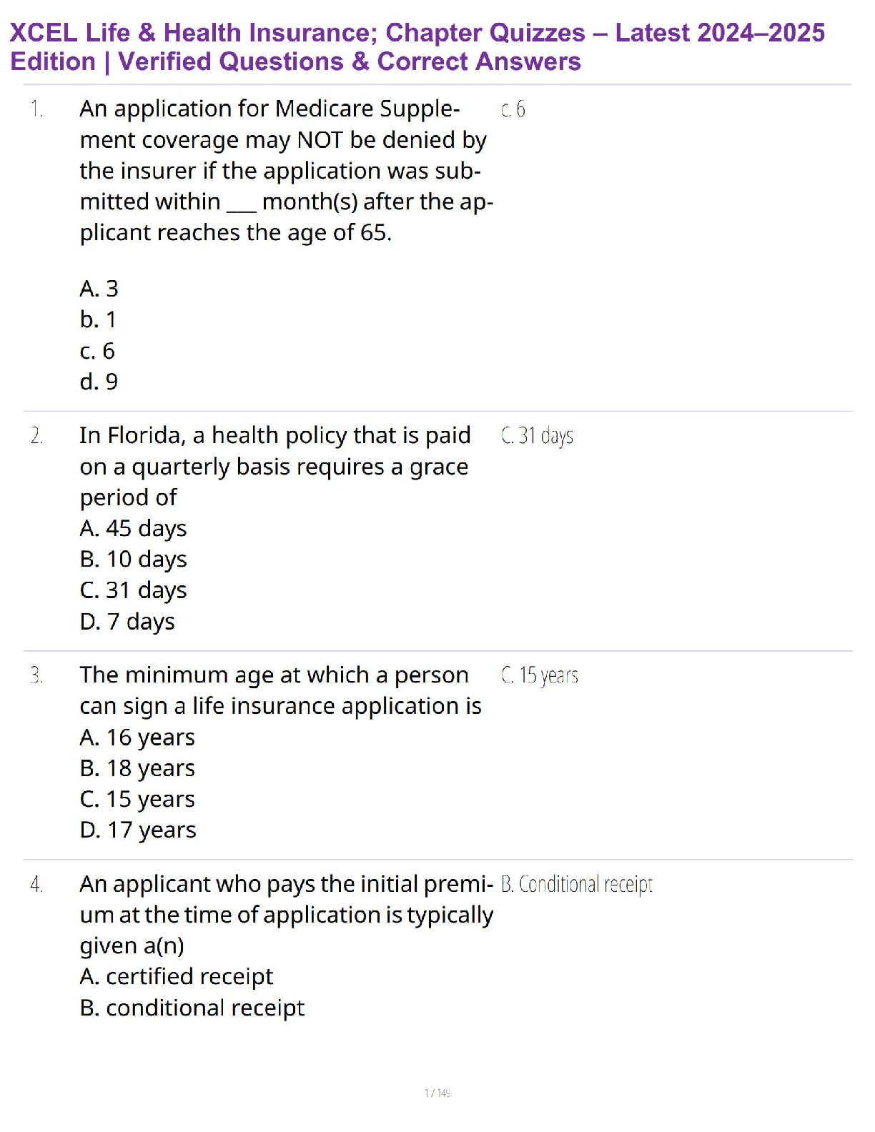Click the "B. Conditional receipt" answer at right
875x1132 pixels.
click(x=576, y=884)
